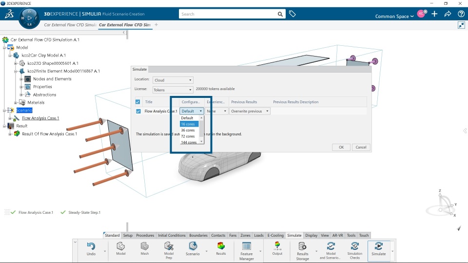Expand the Materials tree node
Viewport: 468px width, 263px height.
coord(16,103)
